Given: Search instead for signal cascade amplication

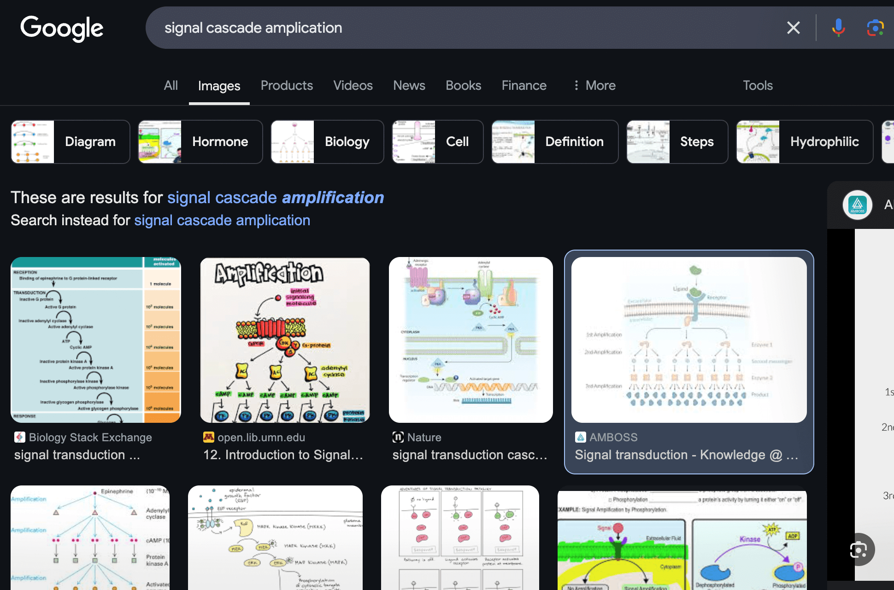Looking at the screenshot, I should point(222,220).
